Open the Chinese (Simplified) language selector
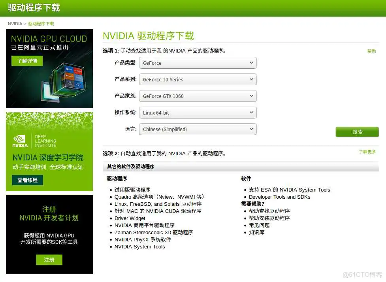Screen dimensions: 386x282 tap(198, 129)
